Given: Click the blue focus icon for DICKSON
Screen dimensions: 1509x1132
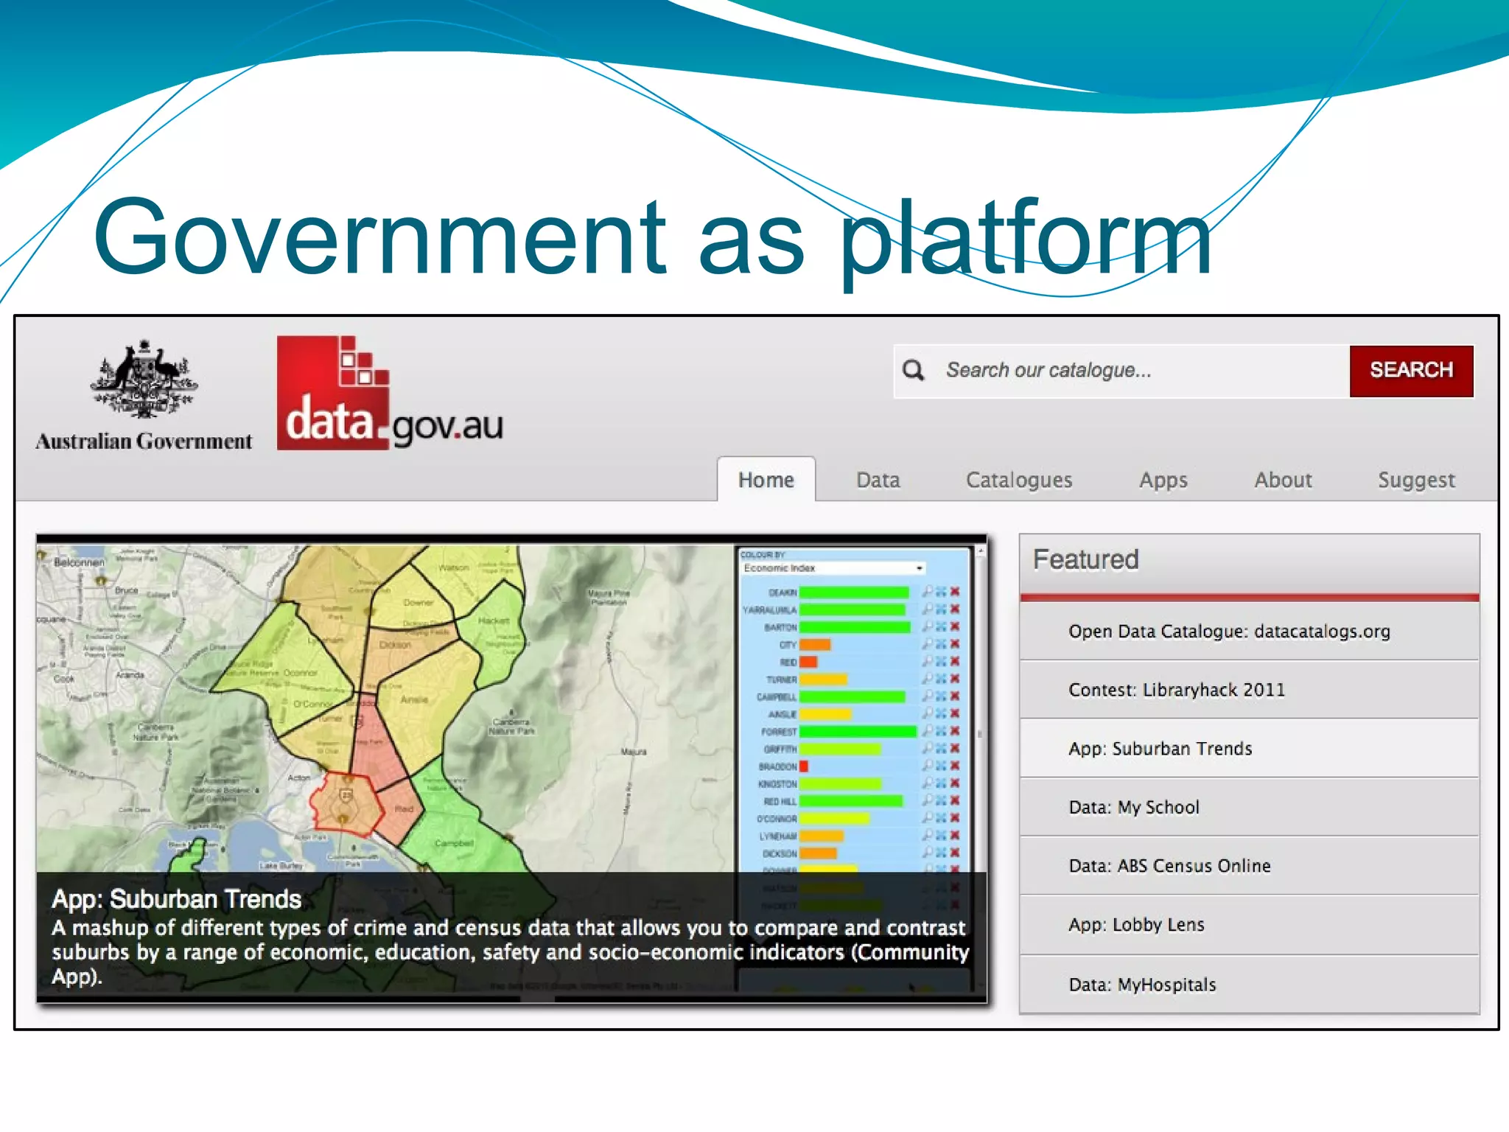Looking at the screenshot, I should pos(941,853).
